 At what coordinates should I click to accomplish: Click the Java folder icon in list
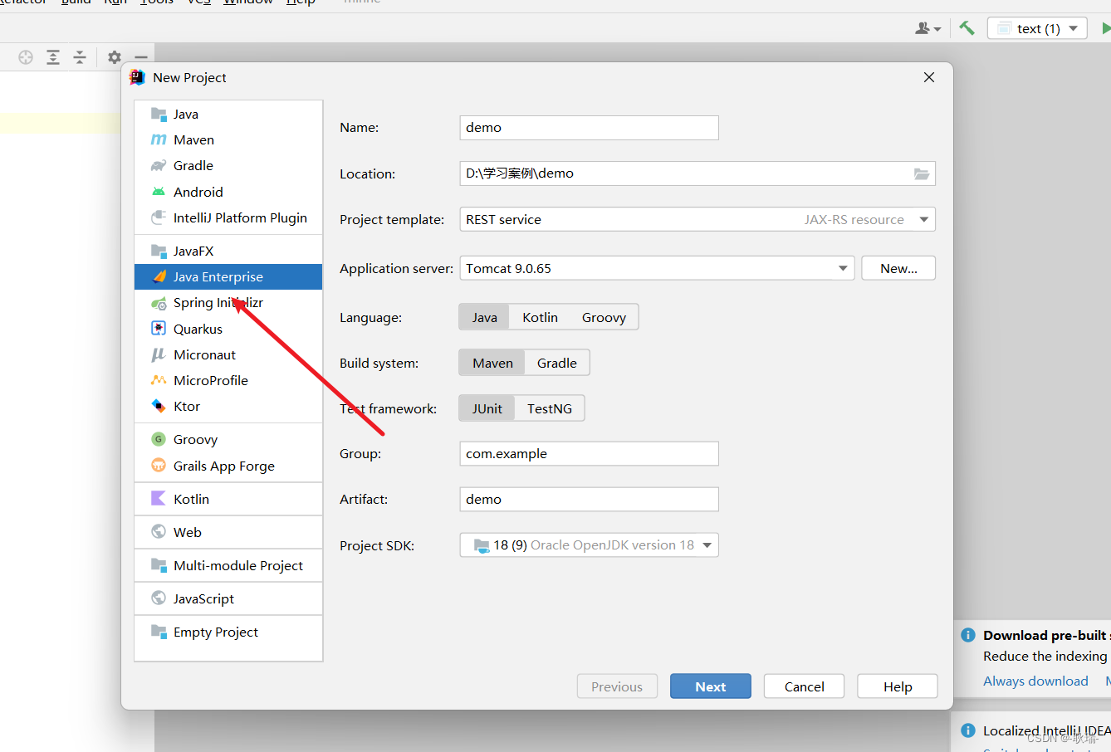[159, 114]
